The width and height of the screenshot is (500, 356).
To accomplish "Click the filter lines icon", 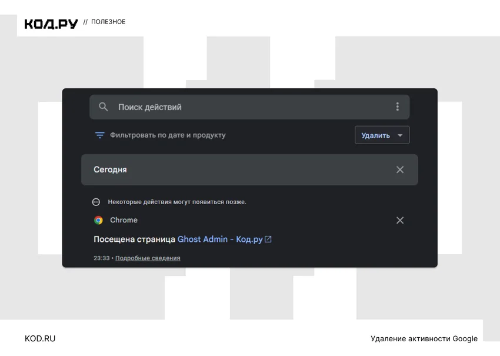I will tap(100, 135).
